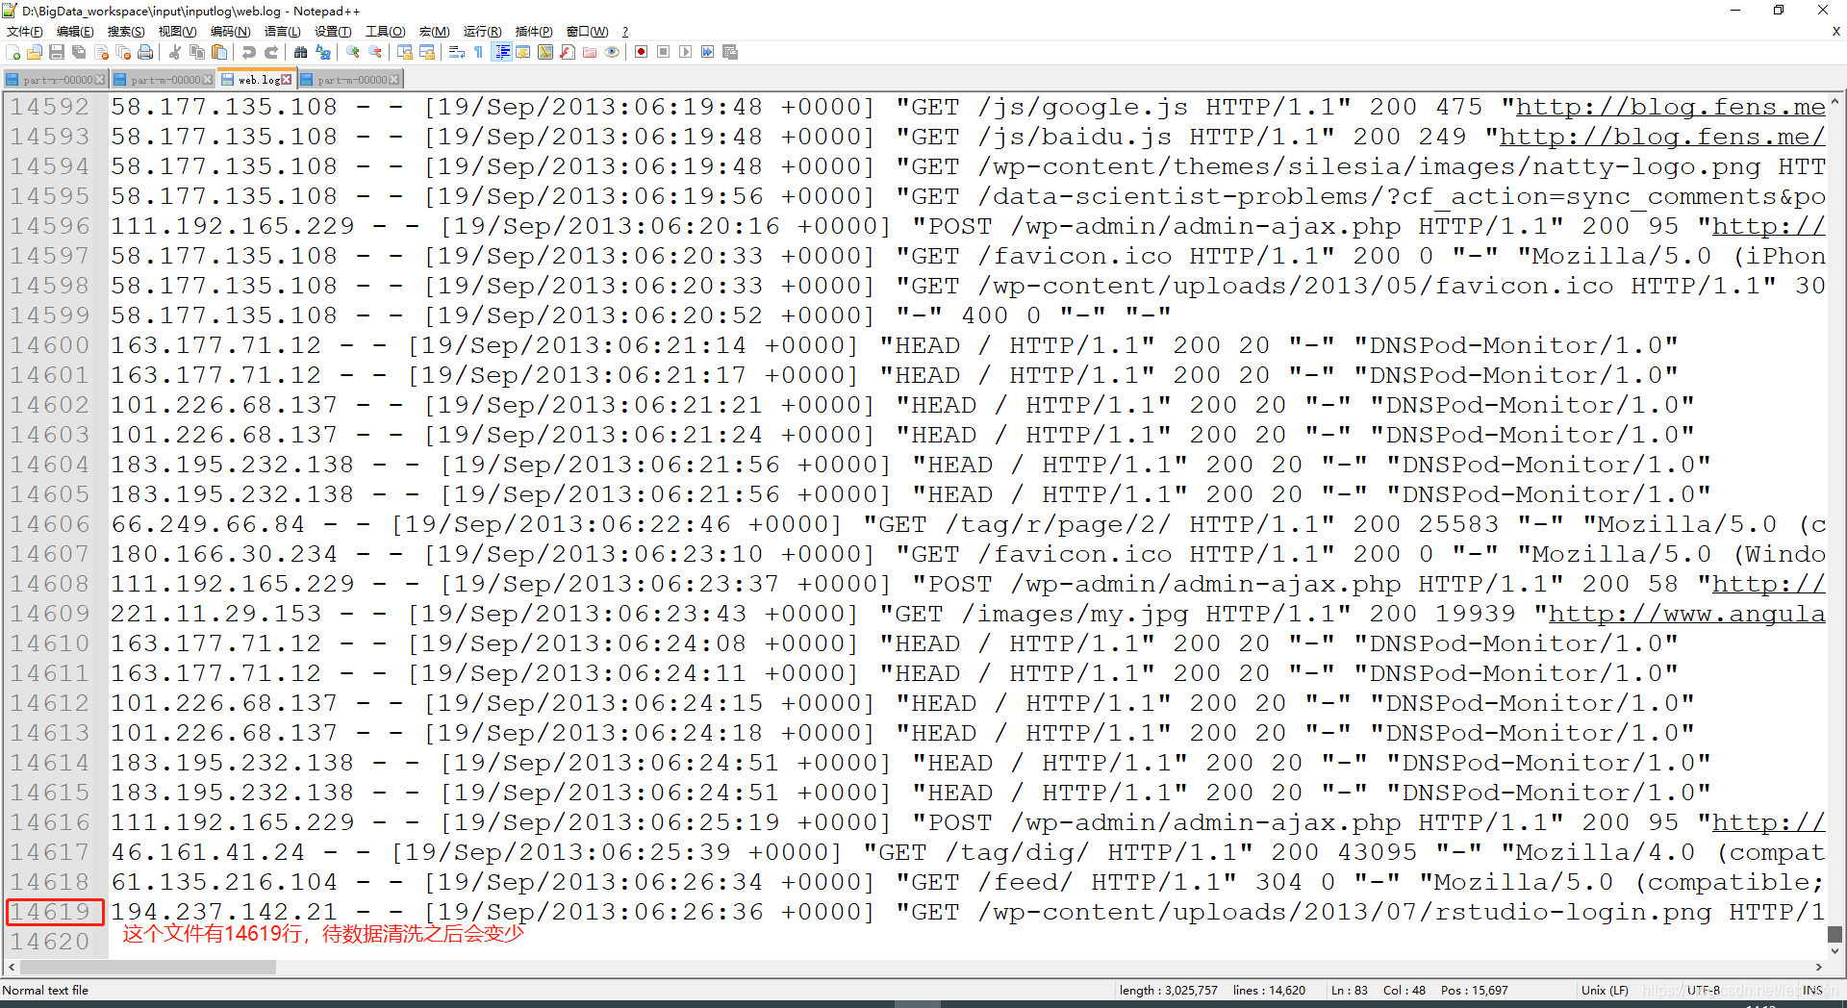Image resolution: width=1847 pixels, height=1008 pixels.
Task: Click the vertical scrollbar thumb
Action: pos(1834,934)
